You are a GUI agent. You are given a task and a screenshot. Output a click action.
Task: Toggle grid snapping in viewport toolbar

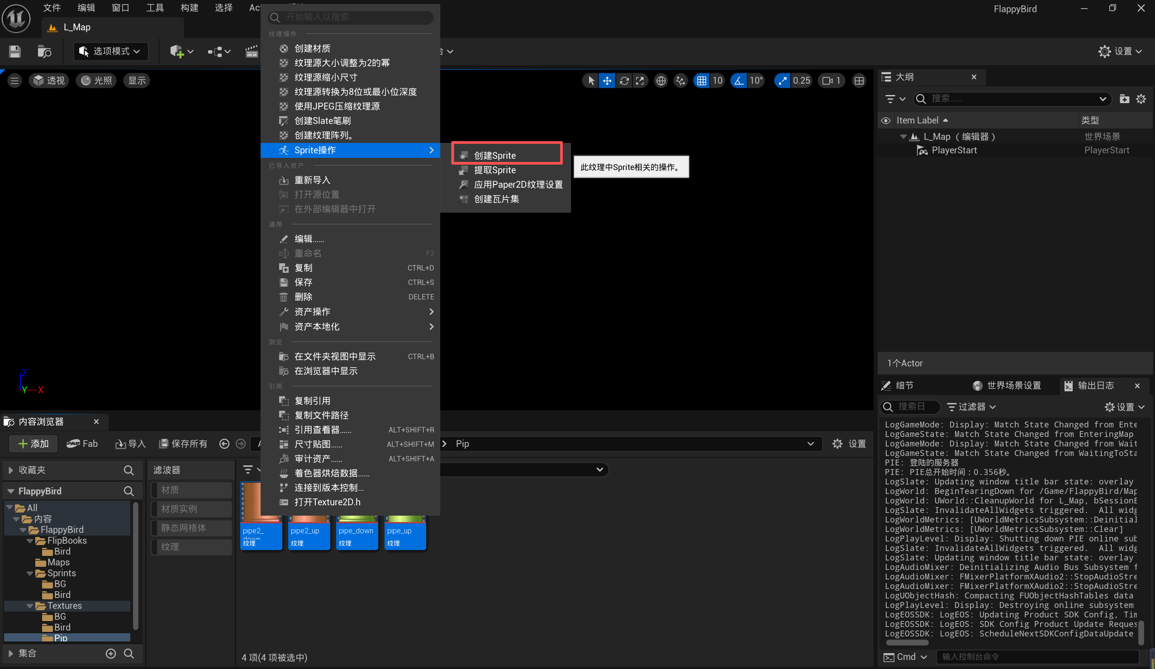click(701, 81)
